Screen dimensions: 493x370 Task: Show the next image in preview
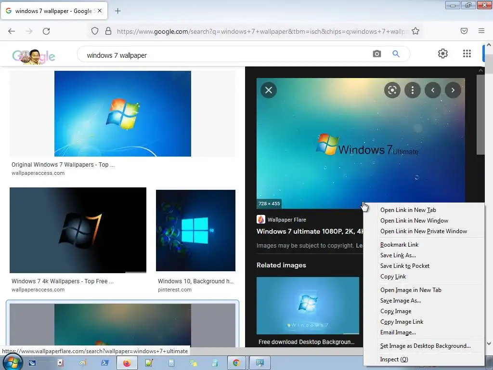click(x=453, y=90)
